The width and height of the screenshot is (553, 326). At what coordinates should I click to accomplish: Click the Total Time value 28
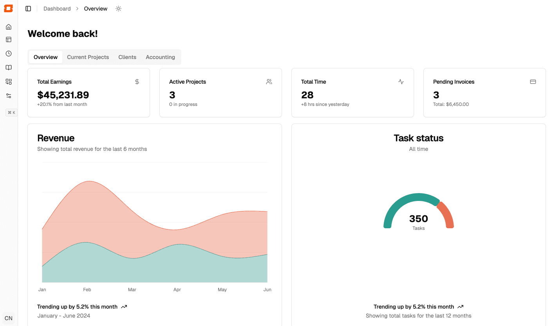(x=307, y=95)
